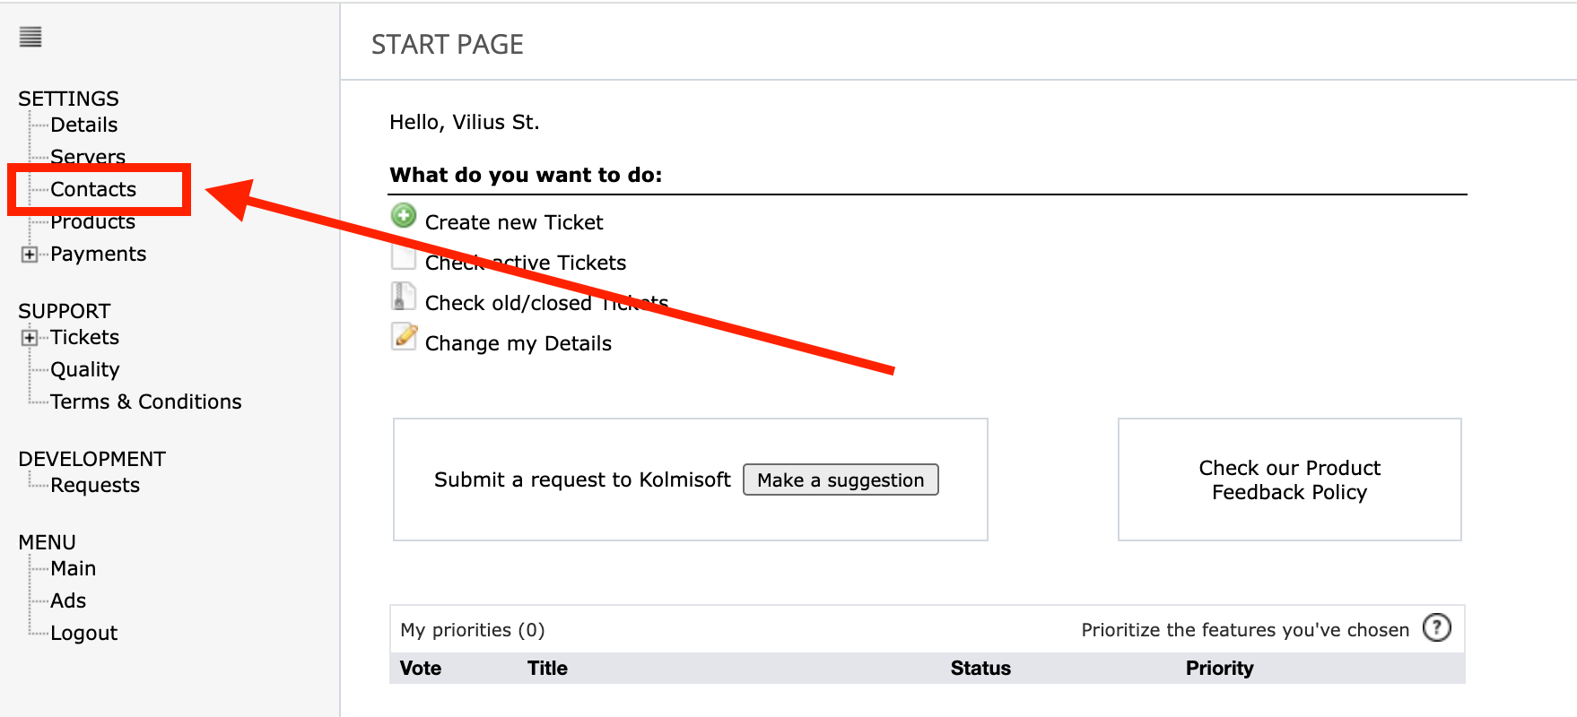Screen dimensions: 1577x717
Task: Click the old/closed Tickets archive icon
Action: tap(404, 297)
